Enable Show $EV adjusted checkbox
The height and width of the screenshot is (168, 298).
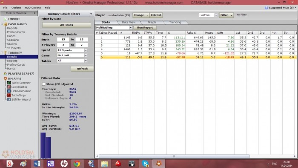click(43, 84)
